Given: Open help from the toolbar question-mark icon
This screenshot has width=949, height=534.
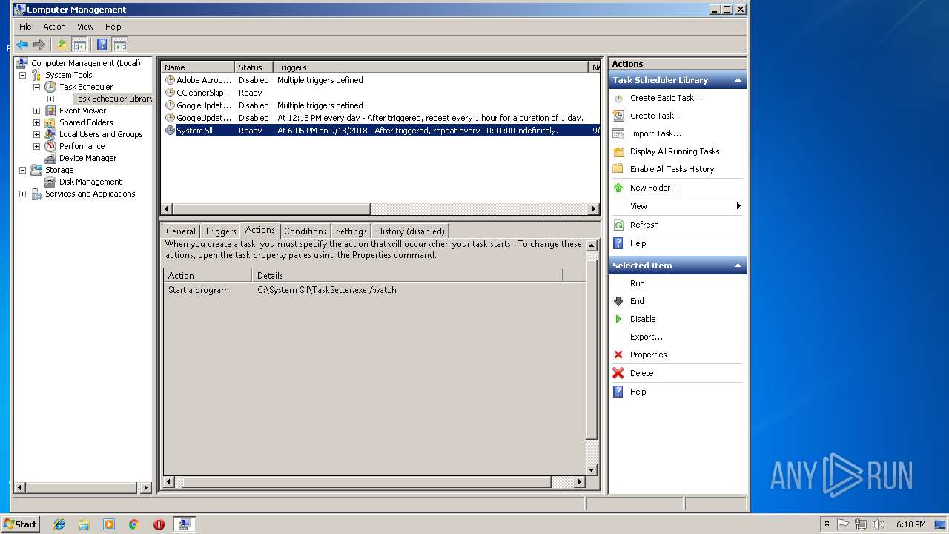Looking at the screenshot, I should pyautogui.click(x=102, y=45).
